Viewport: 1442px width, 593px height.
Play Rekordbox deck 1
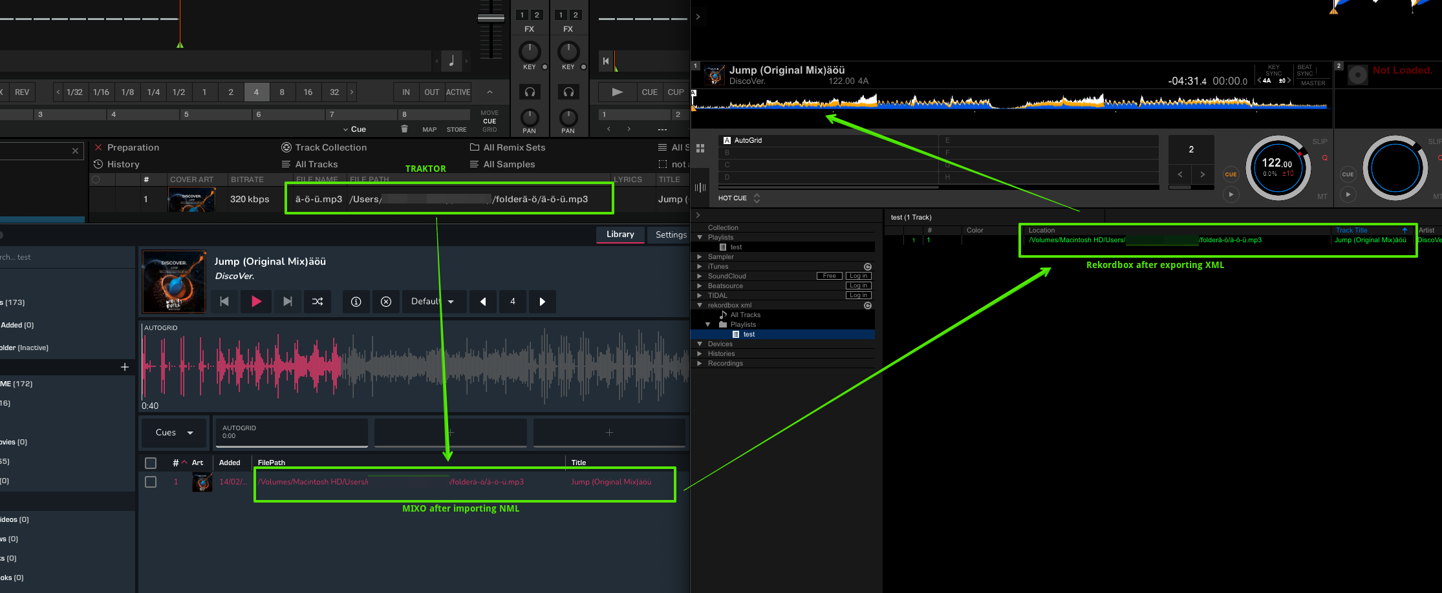point(1231,194)
